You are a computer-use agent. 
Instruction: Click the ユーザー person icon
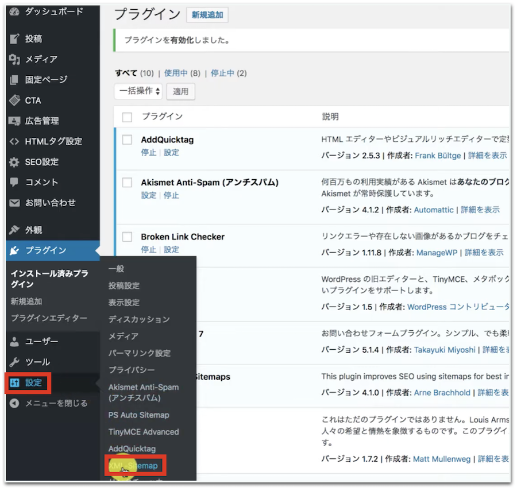click(15, 342)
